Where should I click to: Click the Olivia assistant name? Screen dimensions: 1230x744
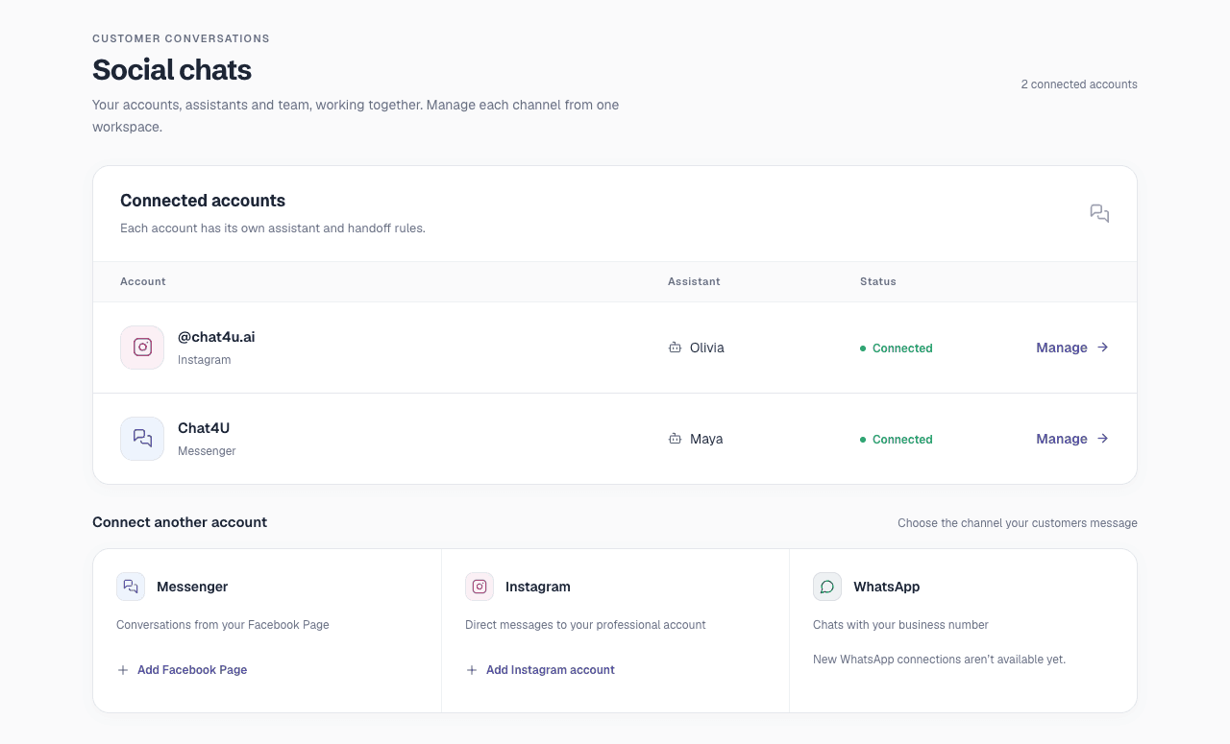[707, 348]
